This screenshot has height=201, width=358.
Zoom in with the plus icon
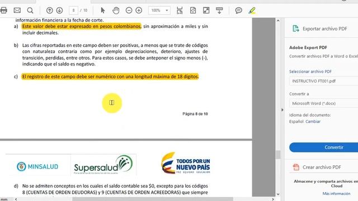point(139,10)
